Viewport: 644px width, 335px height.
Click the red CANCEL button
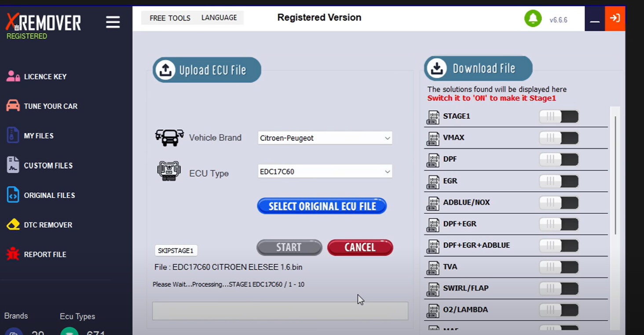360,247
